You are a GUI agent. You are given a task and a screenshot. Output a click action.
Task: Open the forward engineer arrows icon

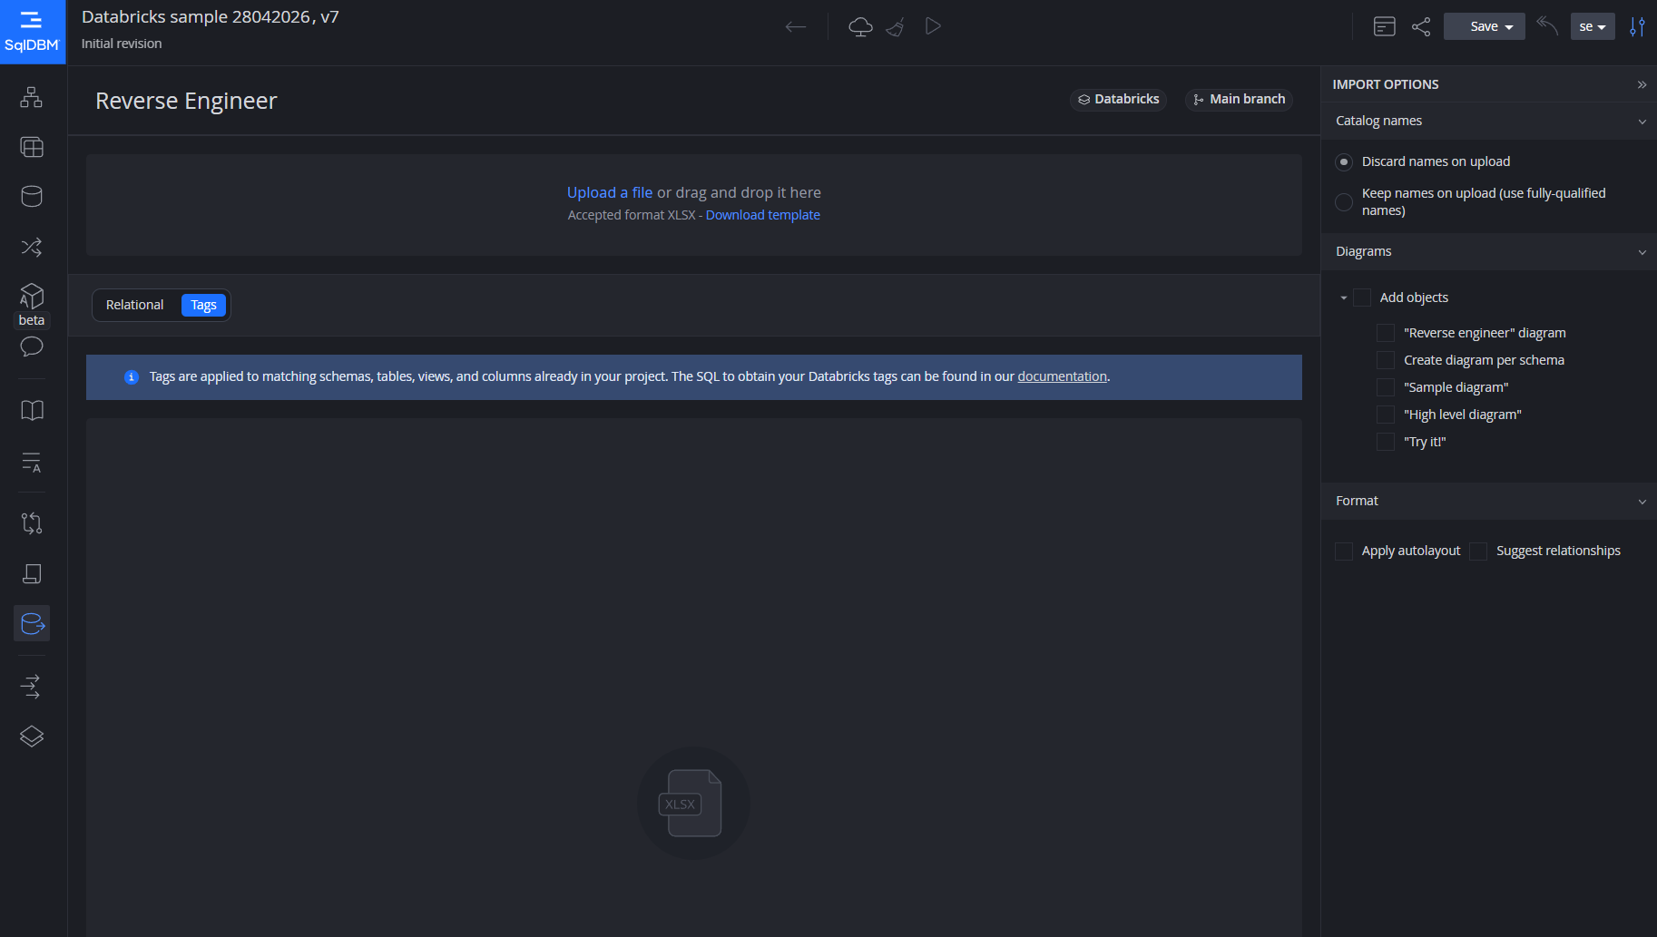32,687
